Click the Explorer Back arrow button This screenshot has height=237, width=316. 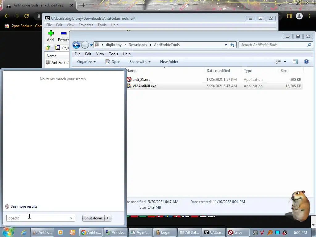77,45
